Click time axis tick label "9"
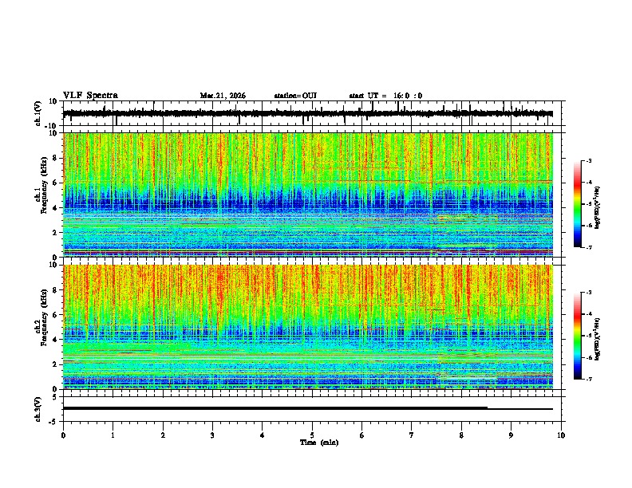Viewport: 632px width, 488px height. click(511, 435)
